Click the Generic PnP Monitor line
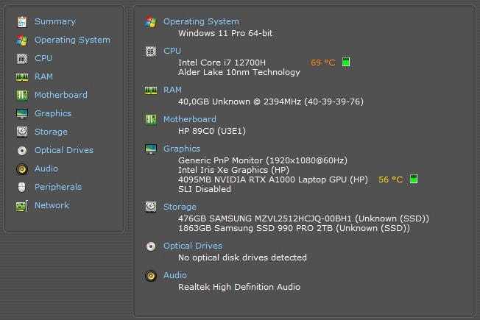The image size is (480, 320). [x=263, y=160]
